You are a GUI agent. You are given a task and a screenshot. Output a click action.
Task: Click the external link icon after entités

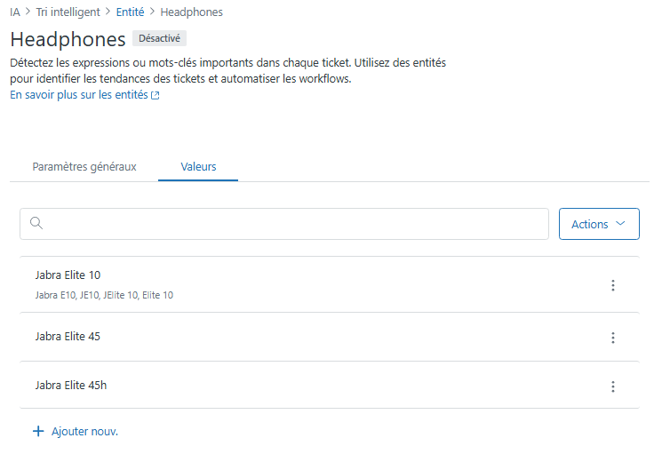coord(156,95)
